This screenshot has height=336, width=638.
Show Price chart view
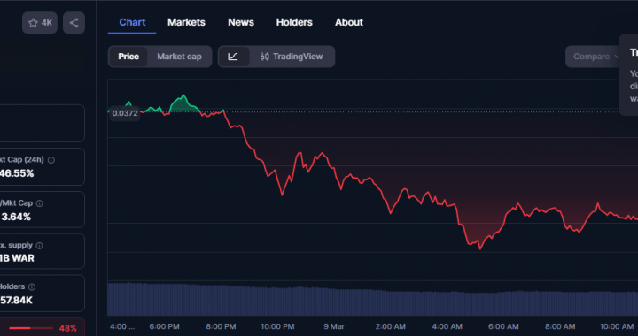pos(128,57)
